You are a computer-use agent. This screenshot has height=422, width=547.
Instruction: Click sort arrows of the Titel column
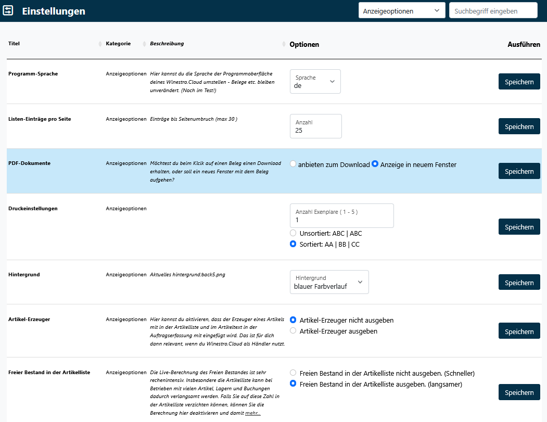[100, 44]
